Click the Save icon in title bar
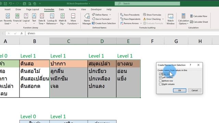This screenshot has height=123, width=219. (x=5, y=4)
